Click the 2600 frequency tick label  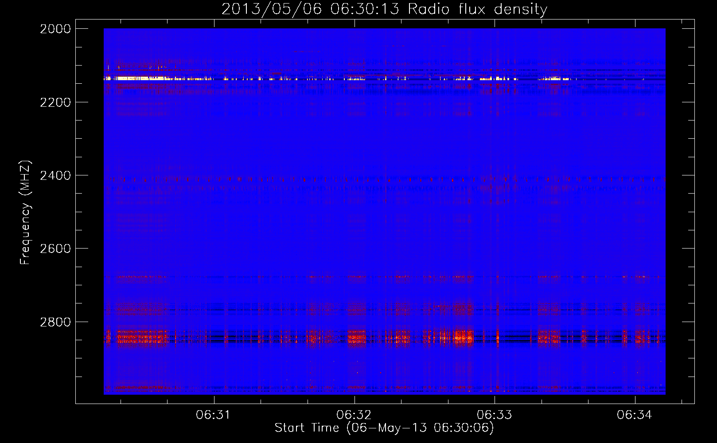pos(55,249)
